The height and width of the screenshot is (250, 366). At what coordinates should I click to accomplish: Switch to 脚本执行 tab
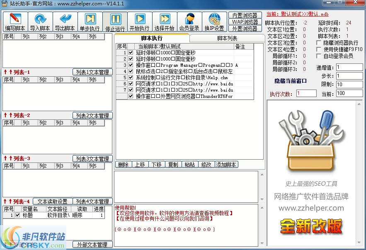[x=152, y=38]
